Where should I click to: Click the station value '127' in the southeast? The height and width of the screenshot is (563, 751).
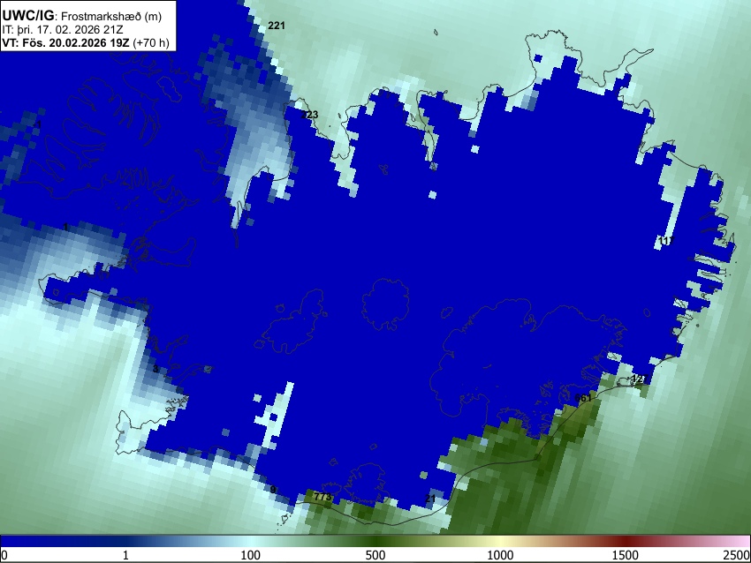tap(640, 379)
